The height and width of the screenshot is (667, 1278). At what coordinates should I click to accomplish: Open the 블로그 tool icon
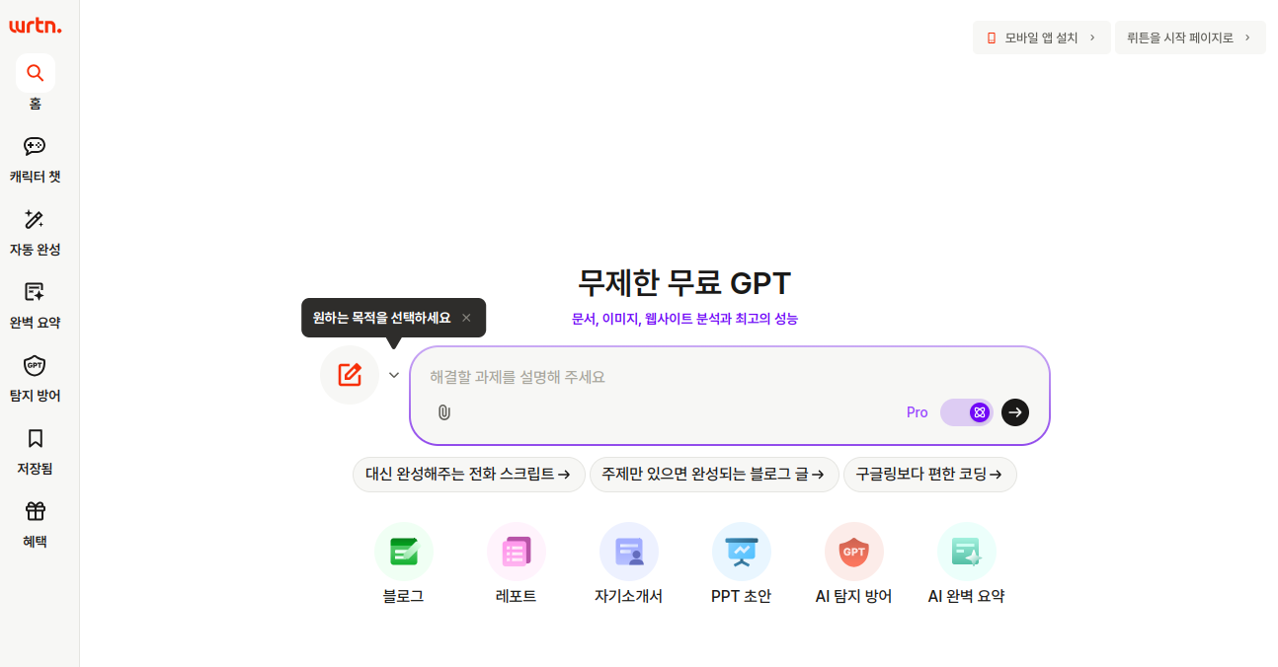(x=404, y=552)
